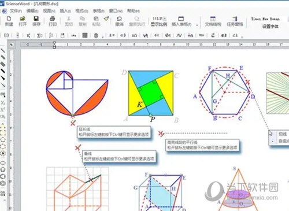Select the cone figure labeled S

pyautogui.click(x=239, y=189)
